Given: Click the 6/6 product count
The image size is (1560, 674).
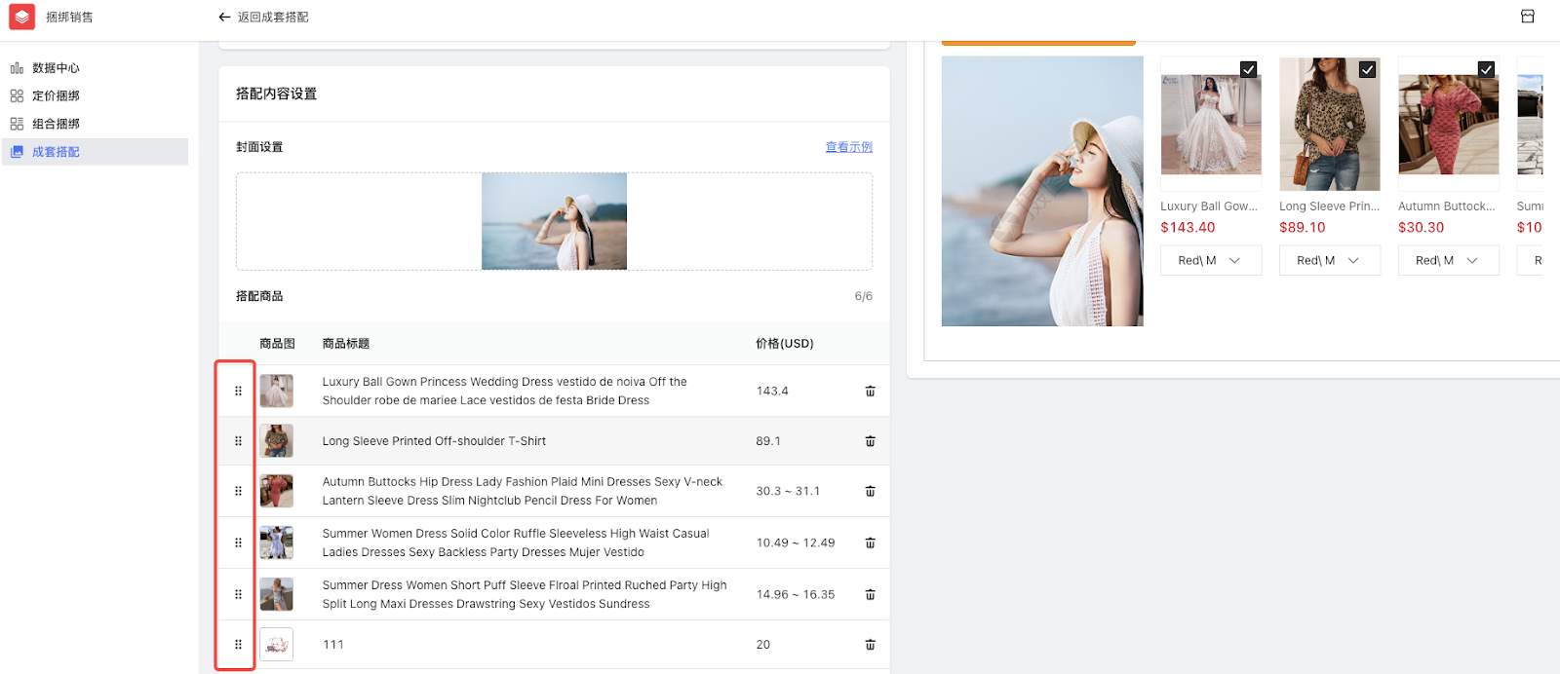Looking at the screenshot, I should click(864, 296).
